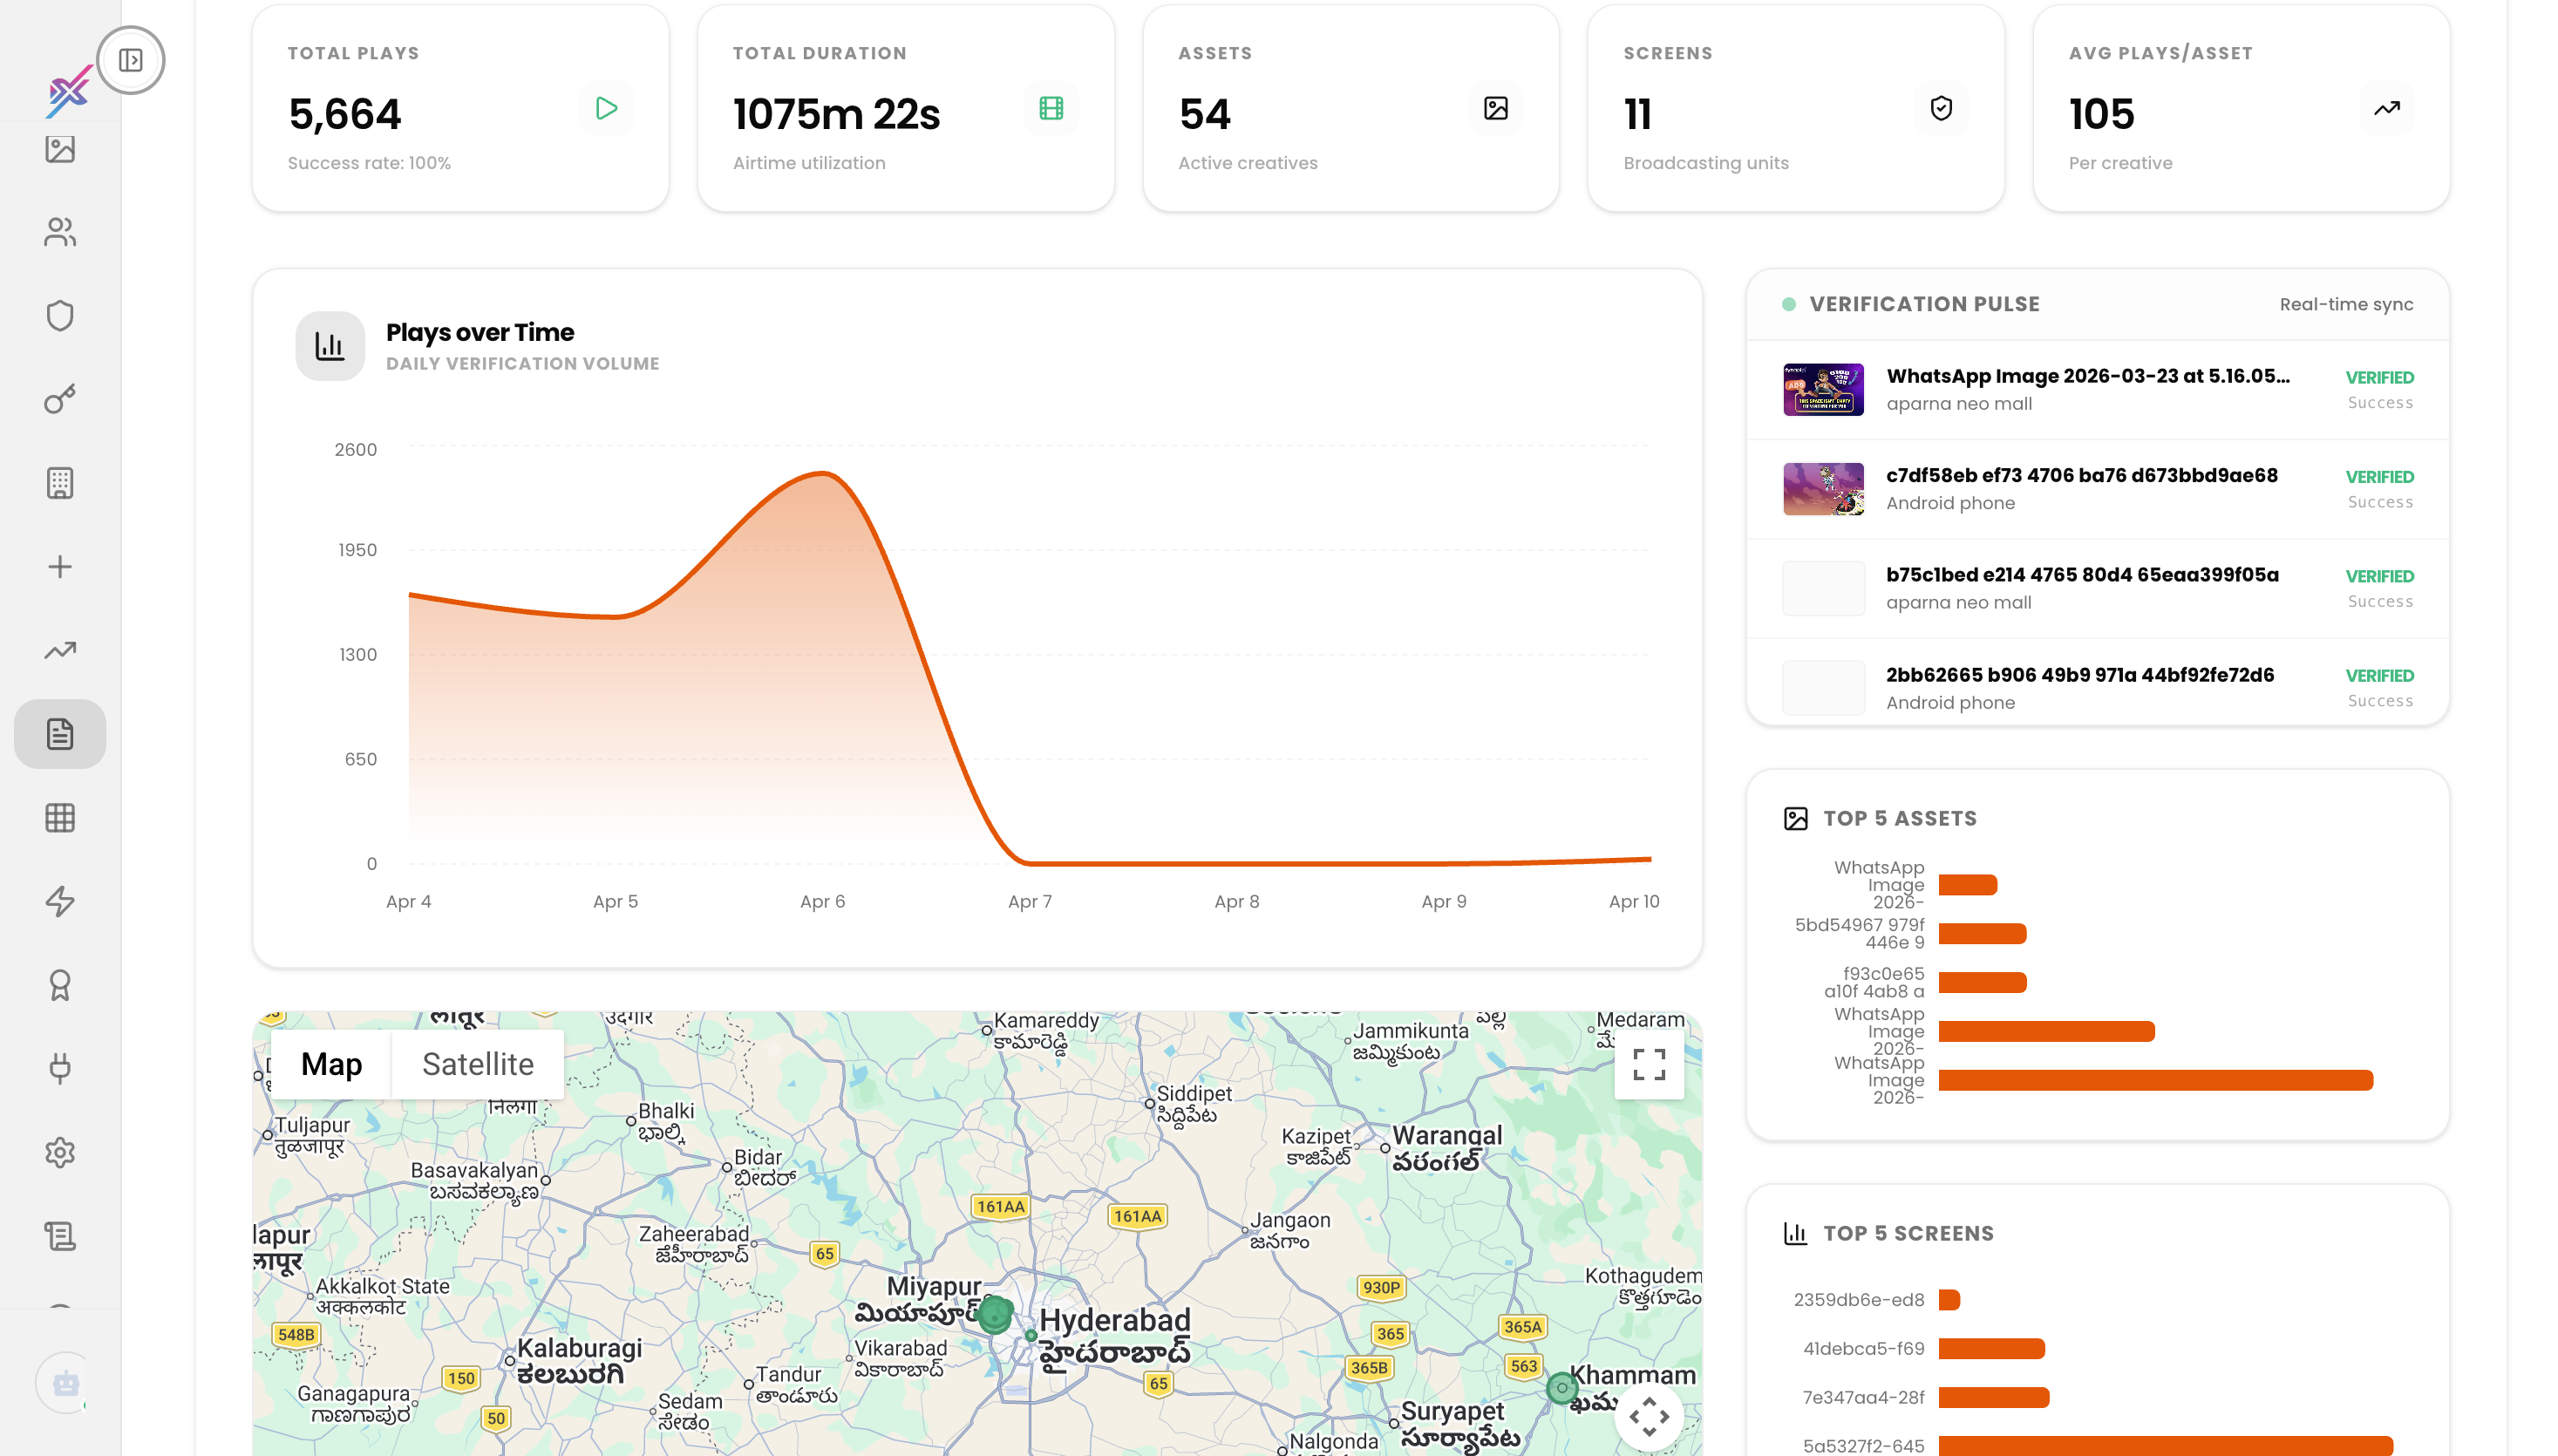Click the Plays over Time chart icon

(330, 346)
